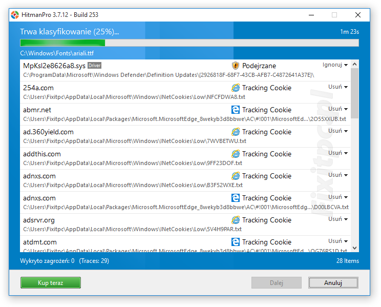Click the Podejrzane shield icon for MpKsl2e8626a8.sys

point(235,66)
